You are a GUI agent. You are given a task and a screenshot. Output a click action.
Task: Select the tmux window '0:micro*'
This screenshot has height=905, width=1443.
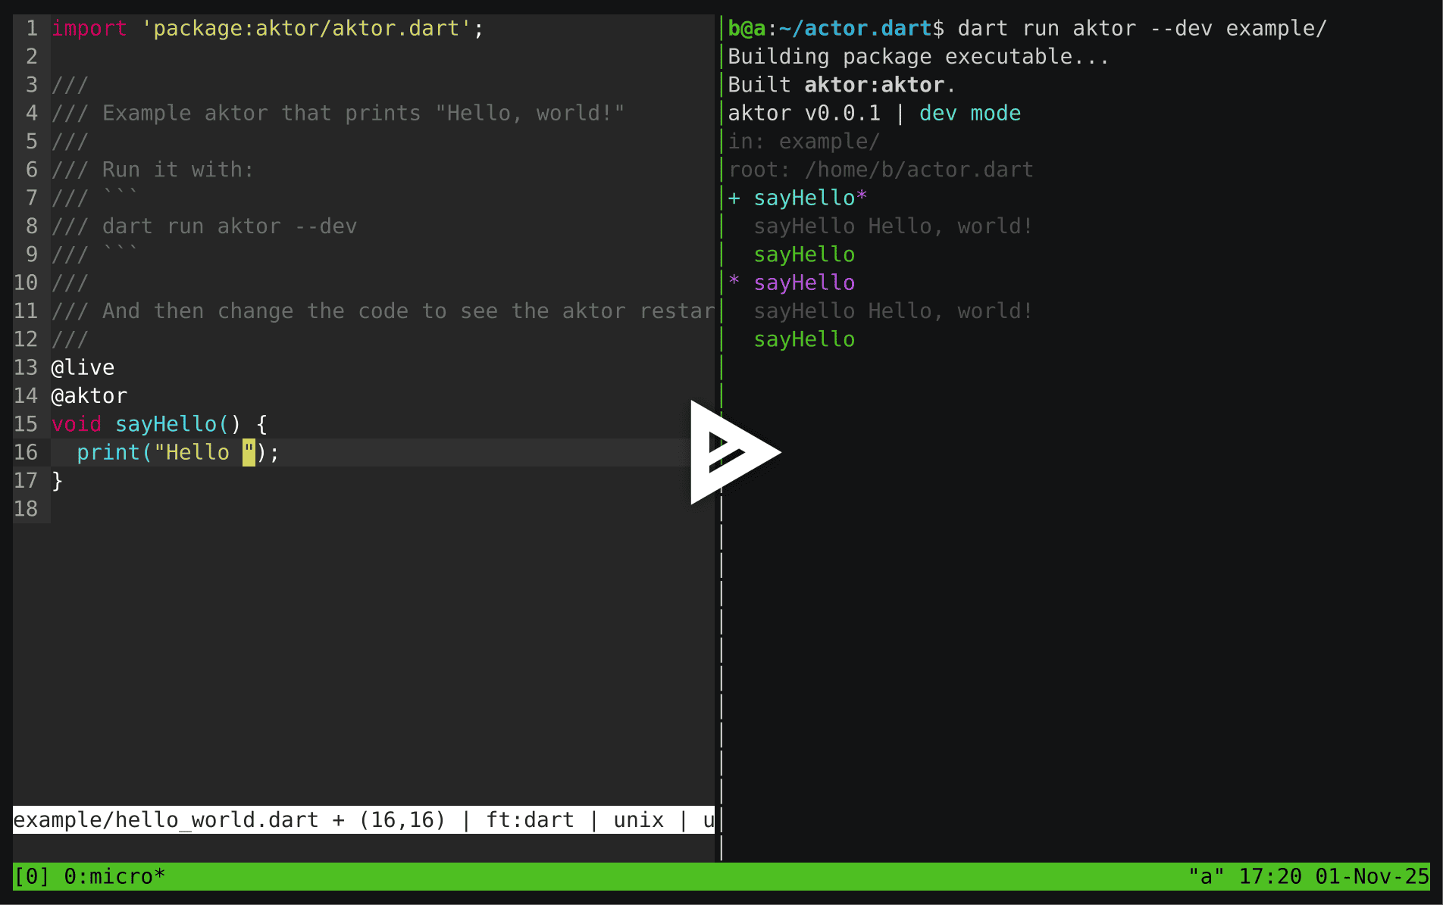point(114,877)
